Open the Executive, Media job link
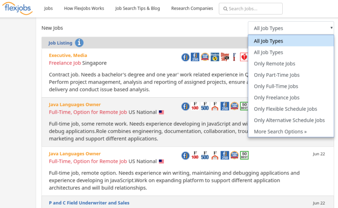Viewport: 338px width, 208px height. pos(68,55)
